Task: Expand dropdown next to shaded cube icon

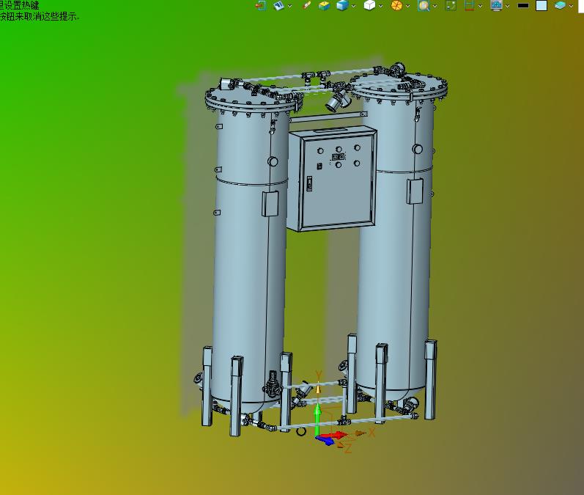Action: [x=353, y=6]
